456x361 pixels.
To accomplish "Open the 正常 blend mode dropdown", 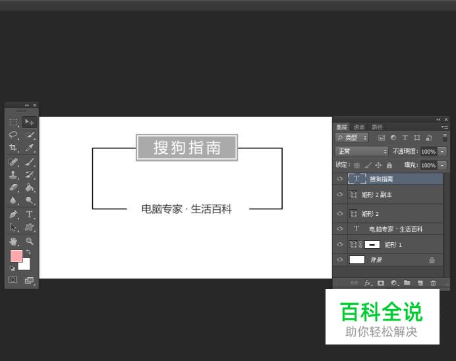I will 362,151.
